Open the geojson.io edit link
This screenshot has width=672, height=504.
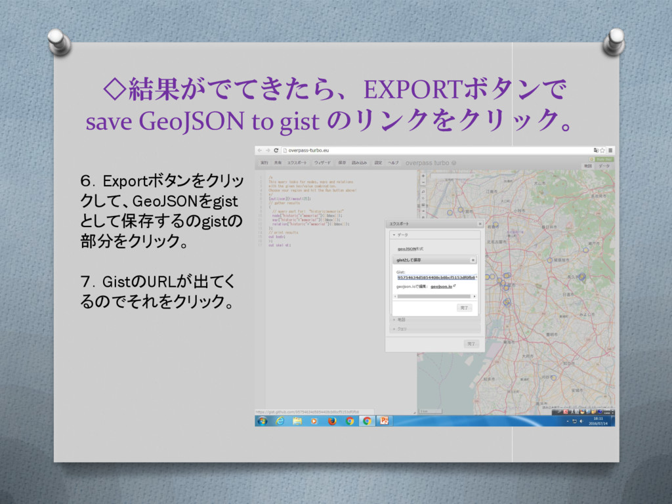coord(441,286)
